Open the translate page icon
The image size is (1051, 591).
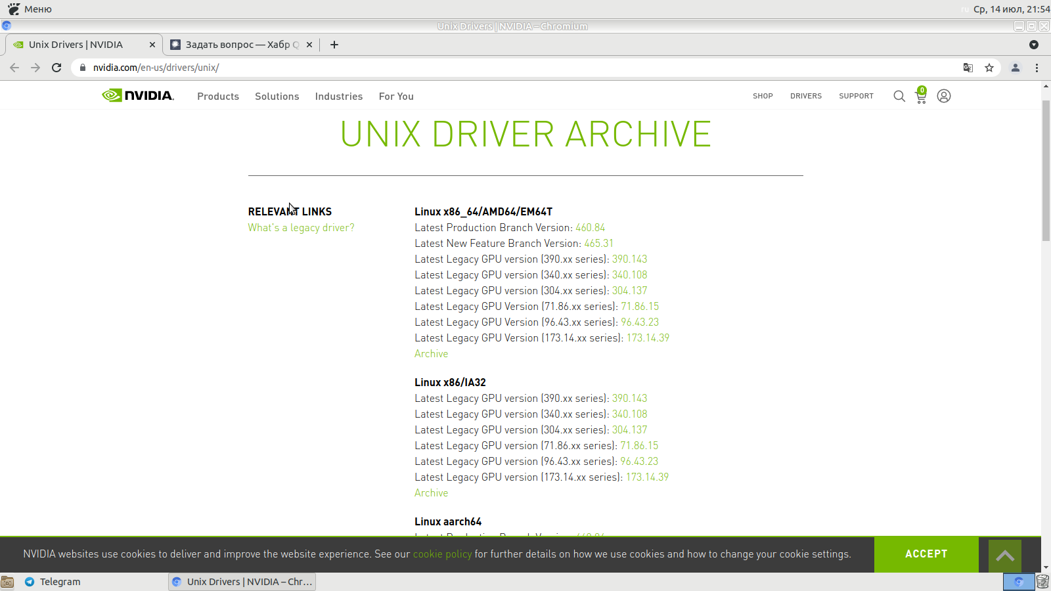tap(968, 68)
